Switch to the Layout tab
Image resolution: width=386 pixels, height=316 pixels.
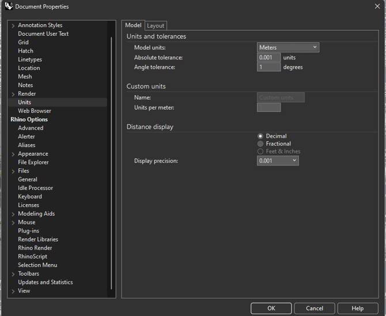[156, 25]
